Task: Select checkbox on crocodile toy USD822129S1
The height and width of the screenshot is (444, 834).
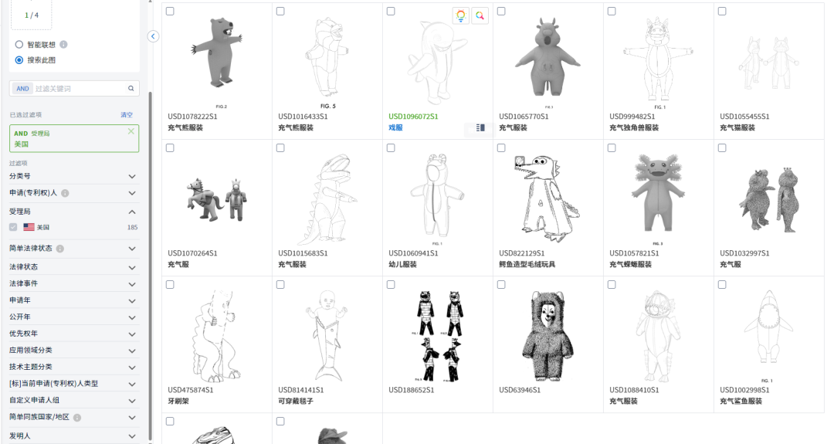Action: [x=501, y=148]
